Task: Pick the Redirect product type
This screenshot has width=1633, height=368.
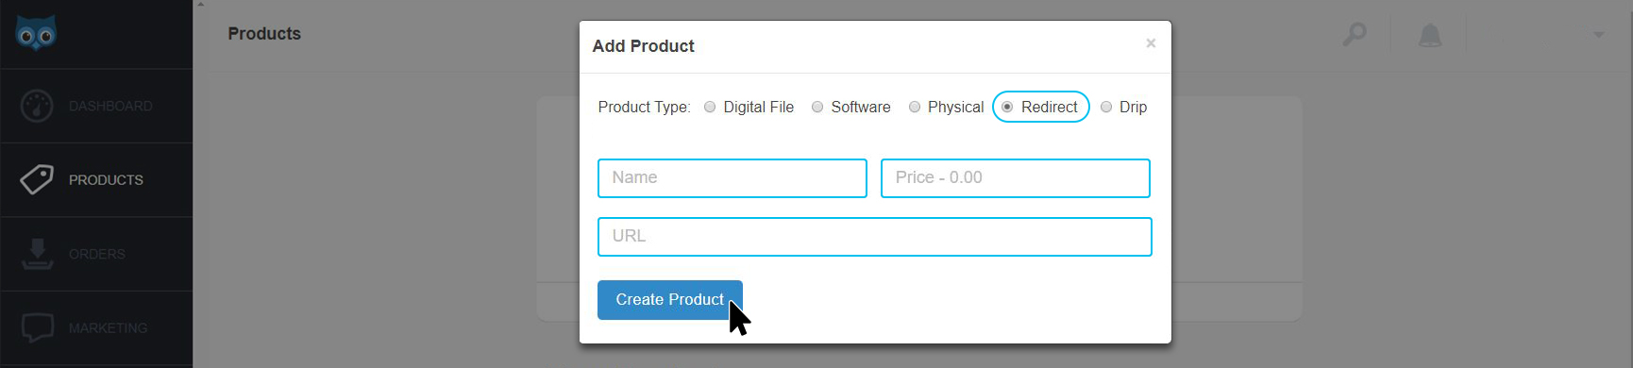Action: pyautogui.click(x=1007, y=107)
